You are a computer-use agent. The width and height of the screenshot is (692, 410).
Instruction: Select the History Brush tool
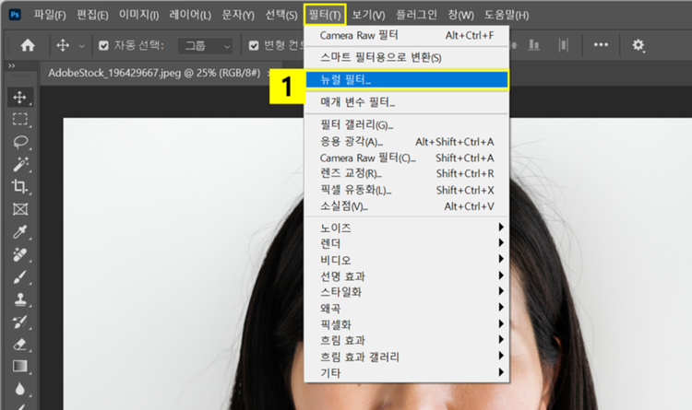click(20, 322)
